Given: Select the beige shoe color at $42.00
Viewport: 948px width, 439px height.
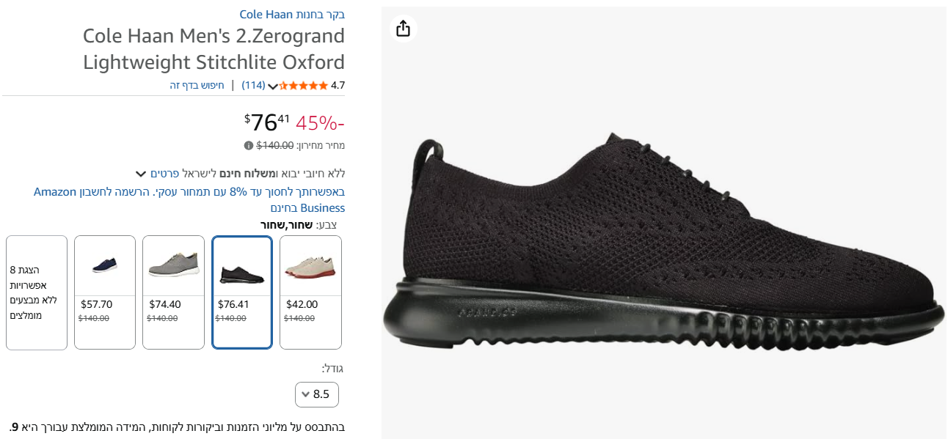Looking at the screenshot, I should point(310,292).
